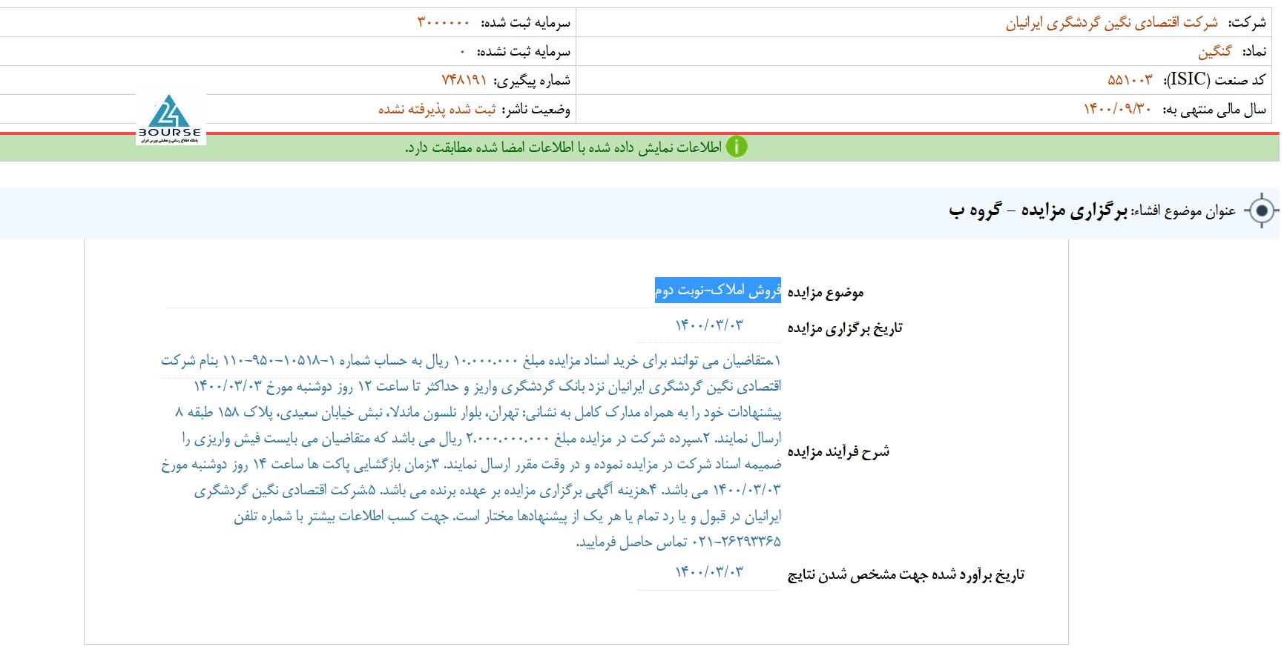
Task: Click the auction date beside تاریخ برگزاری مزایده
Action: click(x=708, y=325)
